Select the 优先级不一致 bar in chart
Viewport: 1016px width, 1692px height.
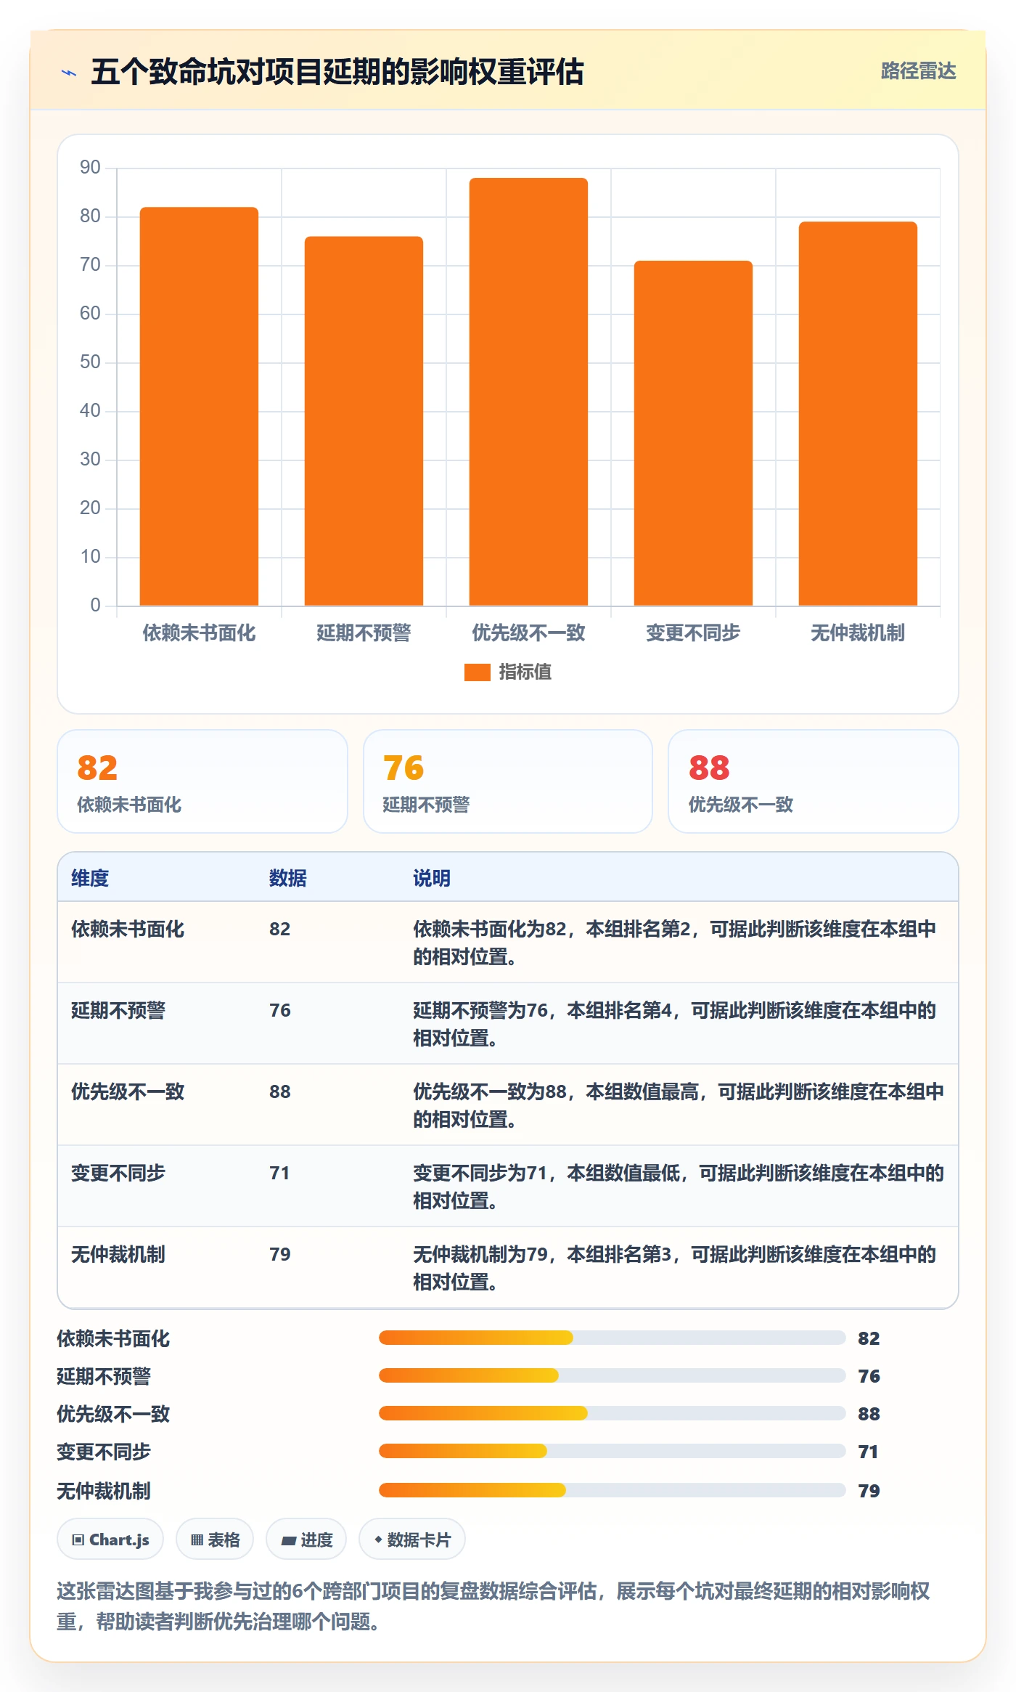(528, 392)
